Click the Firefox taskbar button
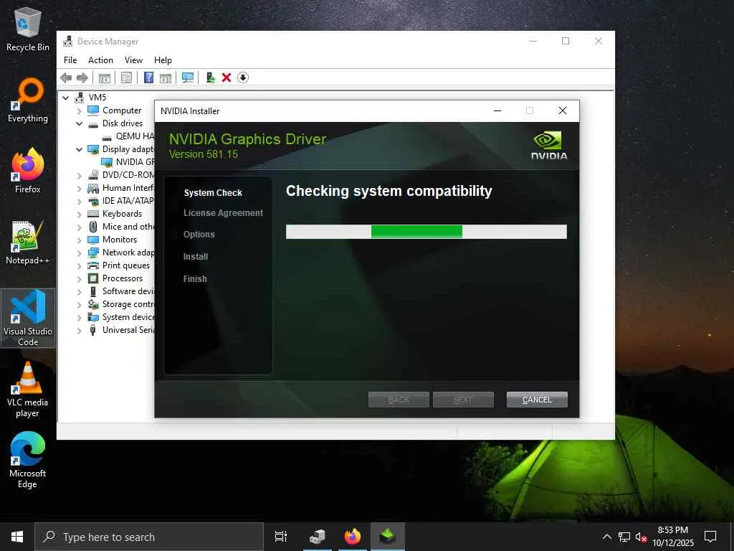The width and height of the screenshot is (734, 551). tap(353, 537)
